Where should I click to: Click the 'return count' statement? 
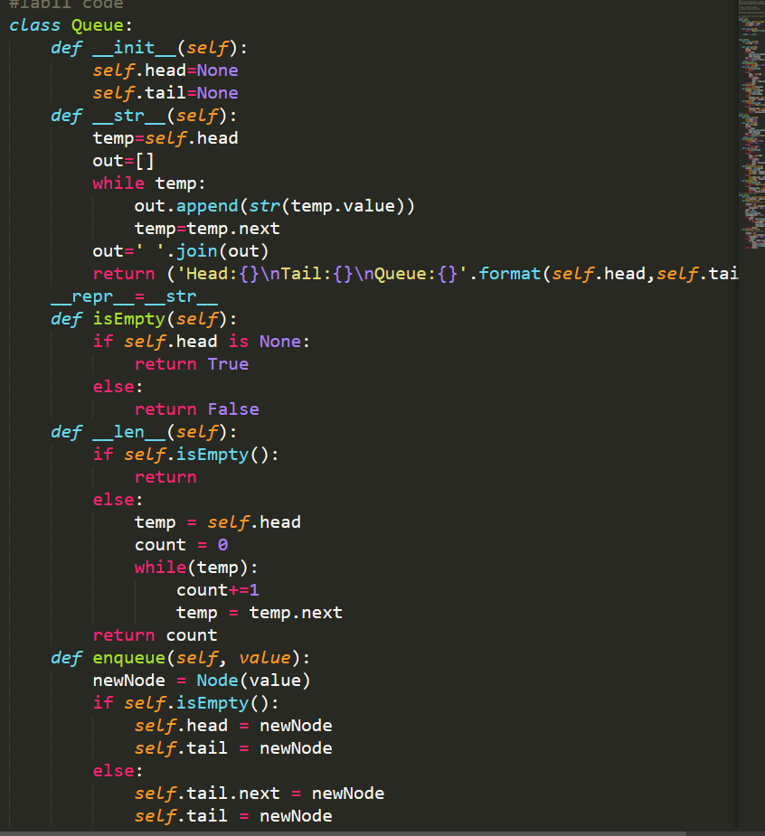tap(156, 635)
